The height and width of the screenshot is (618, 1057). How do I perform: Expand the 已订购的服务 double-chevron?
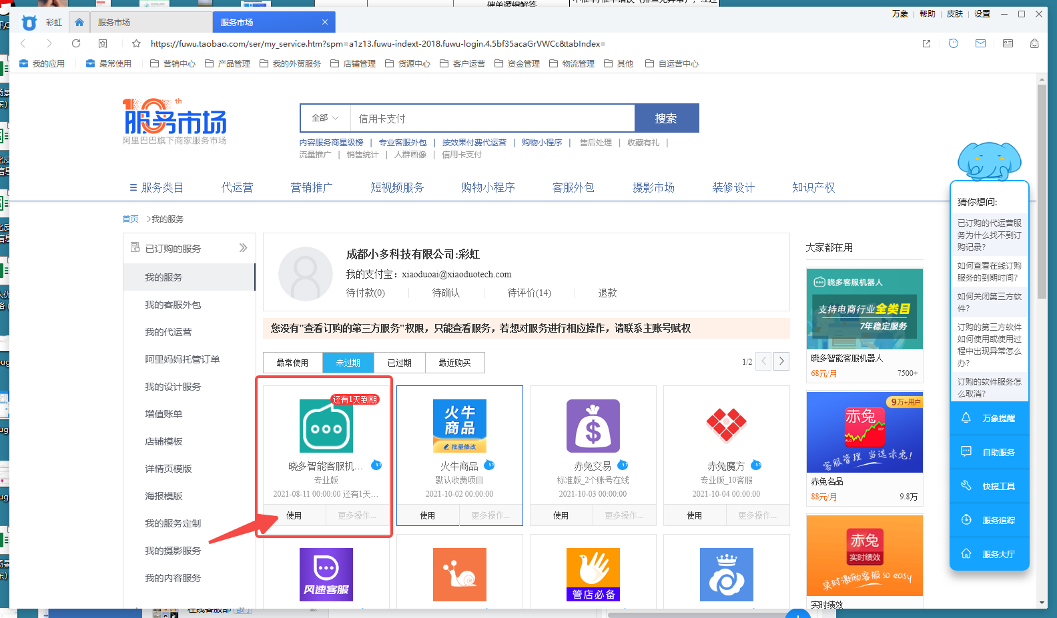pyautogui.click(x=243, y=248)
